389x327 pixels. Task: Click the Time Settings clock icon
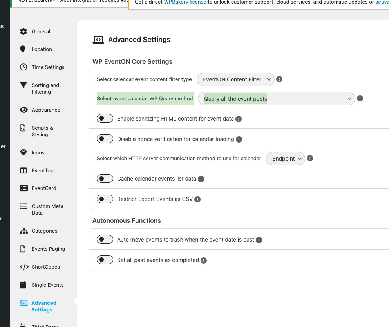pyautogui.click(x=24, y=67)
